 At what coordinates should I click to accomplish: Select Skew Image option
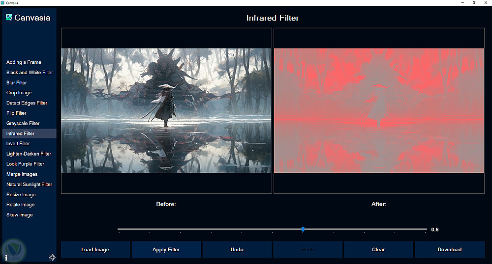pyautogui.click(x=20, y=215)
